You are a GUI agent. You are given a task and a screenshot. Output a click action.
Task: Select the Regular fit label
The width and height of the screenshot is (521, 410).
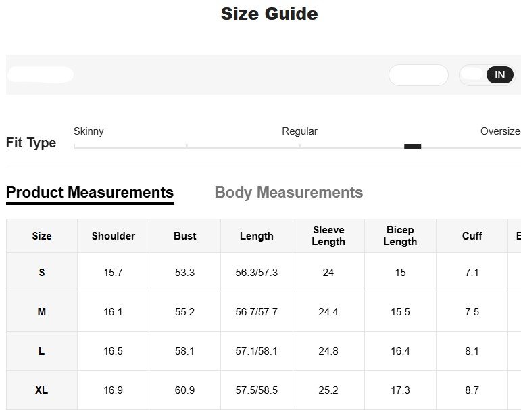pyautogui.click(x=299, y=131)
